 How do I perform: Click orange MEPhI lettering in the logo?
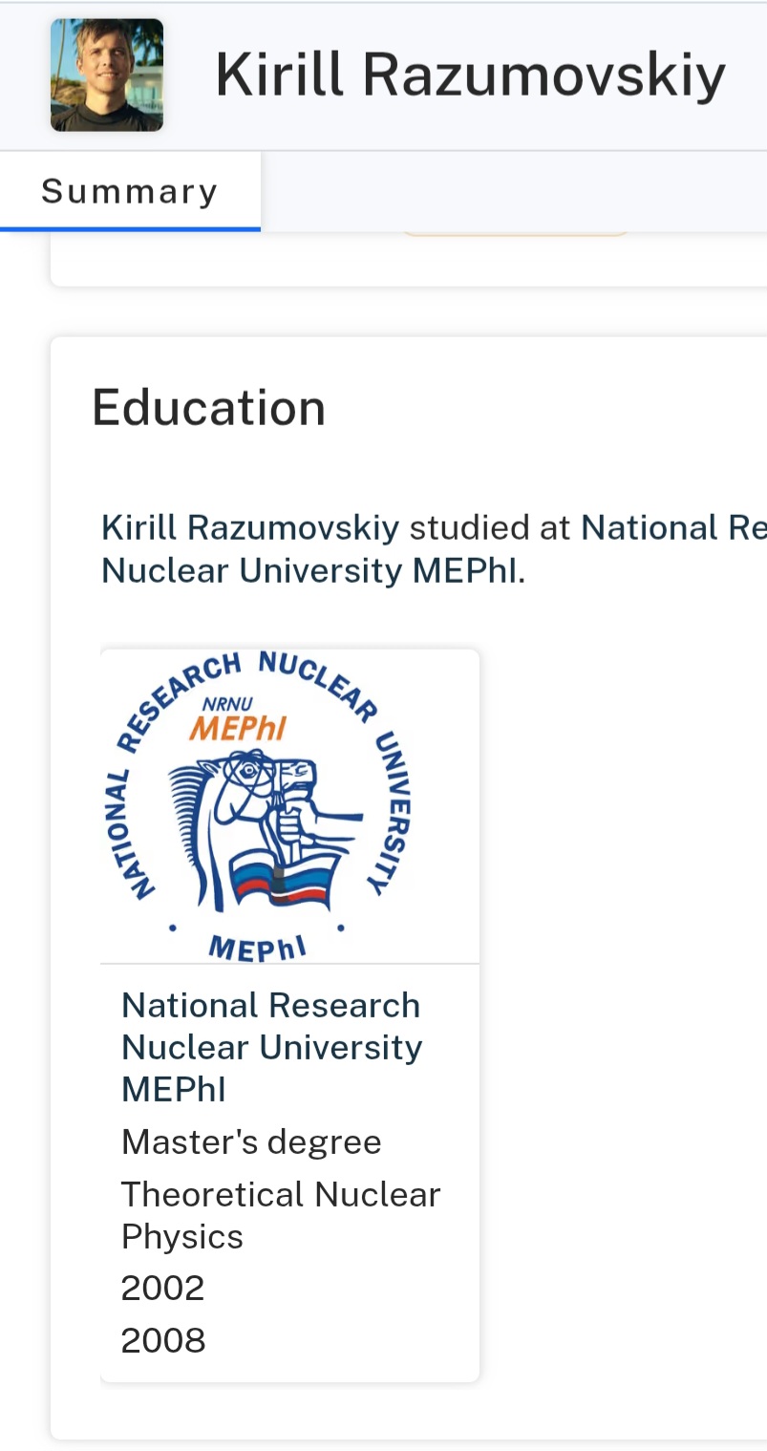(238, 729)
